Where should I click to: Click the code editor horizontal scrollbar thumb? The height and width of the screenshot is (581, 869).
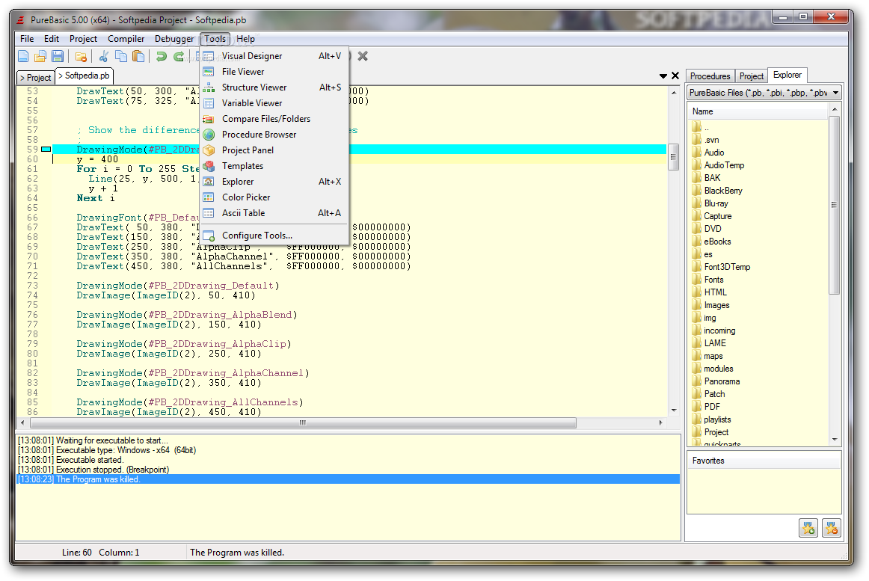(303, 423)
